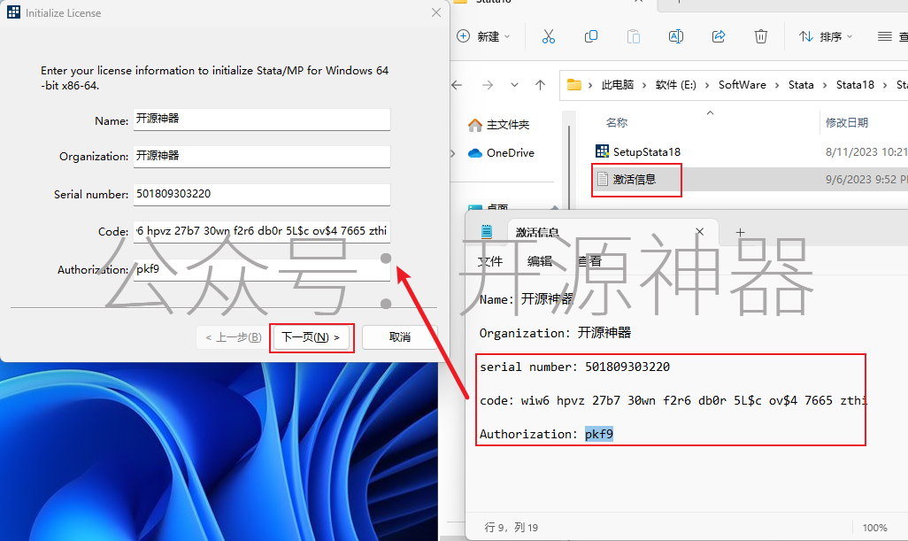Go back using Explorer's back arrow
This screenshot has width=908, height=541.
point(457,85)
